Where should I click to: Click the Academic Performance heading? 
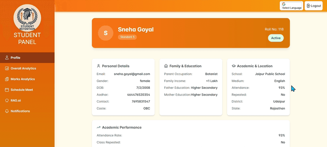pos(122,127)
